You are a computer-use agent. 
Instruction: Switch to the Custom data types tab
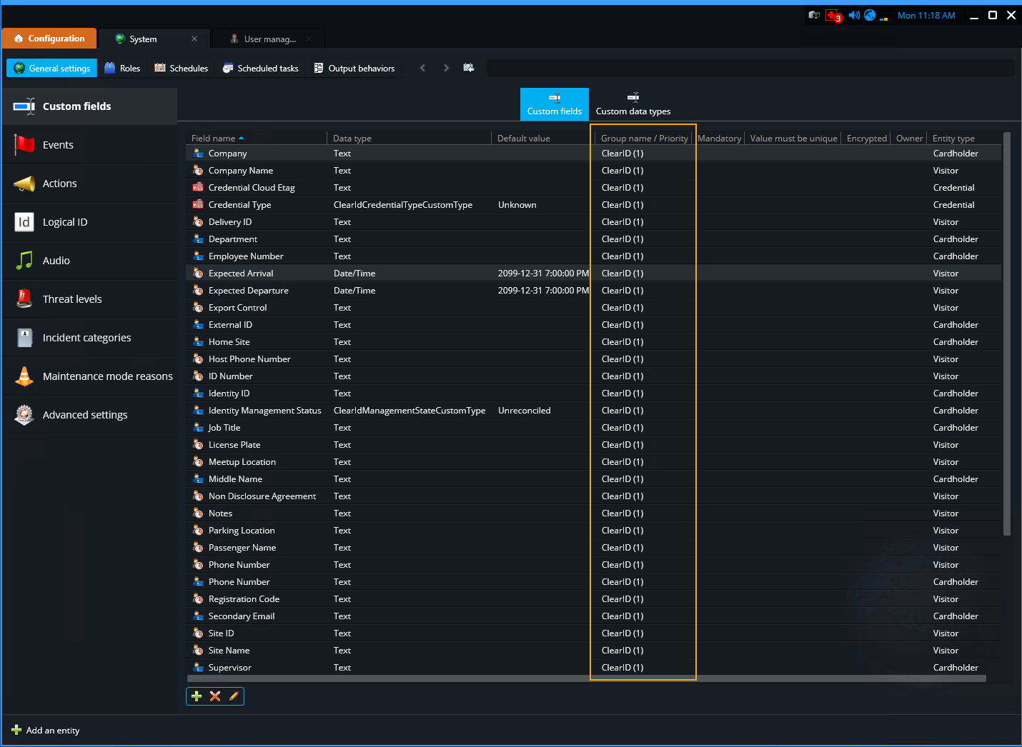pos(632,104)
